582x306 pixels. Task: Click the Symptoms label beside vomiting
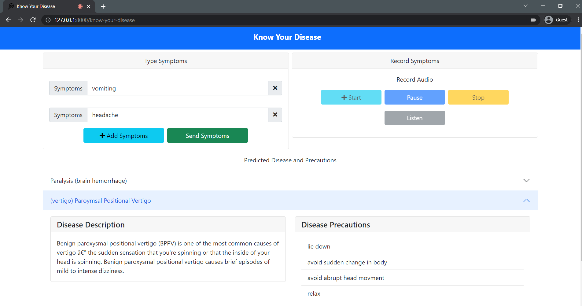[x=68, y=88]
